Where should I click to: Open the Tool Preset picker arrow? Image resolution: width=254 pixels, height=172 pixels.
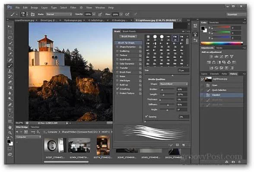tap(17, 14)
